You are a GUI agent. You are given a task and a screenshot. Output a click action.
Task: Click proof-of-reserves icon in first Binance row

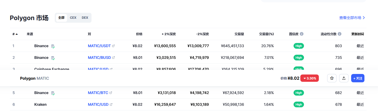point(53,46)
